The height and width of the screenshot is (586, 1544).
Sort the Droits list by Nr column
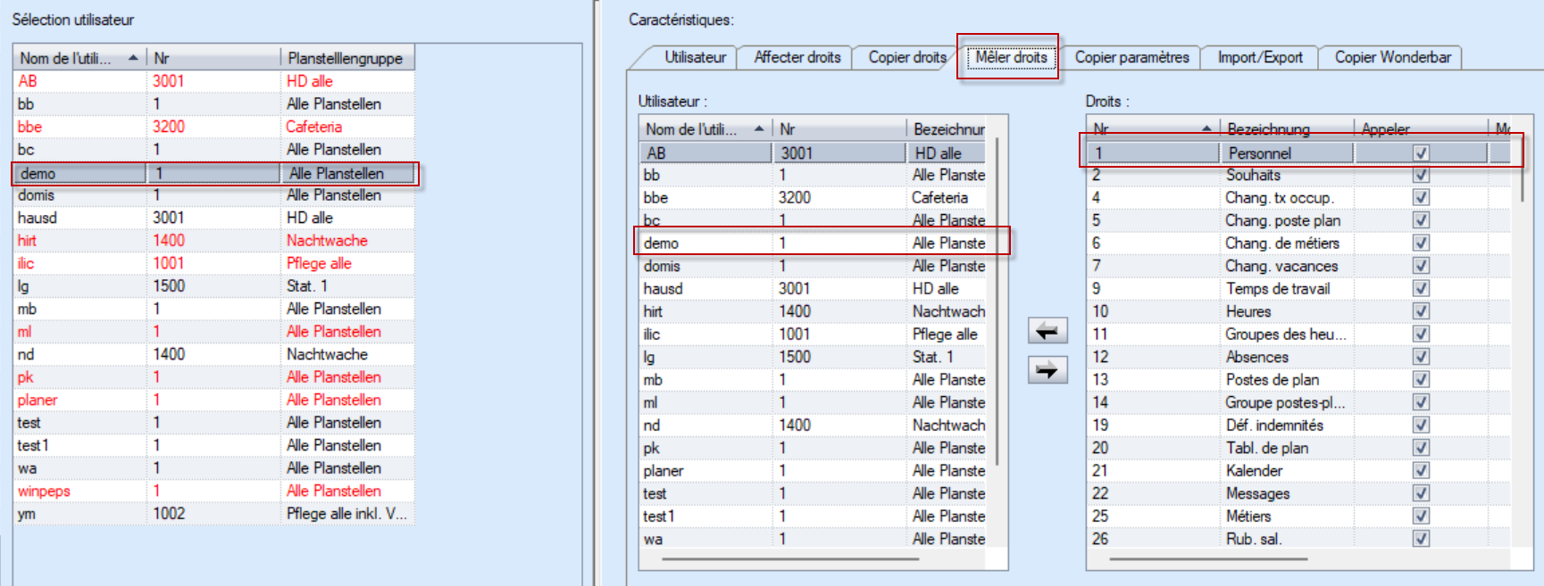click(x=1151, y=129)
